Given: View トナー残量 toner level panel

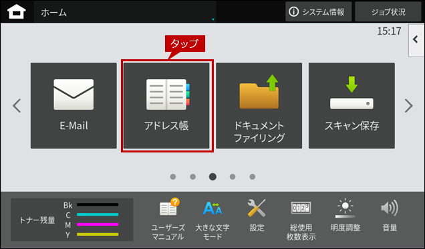Looking at the screenshot, I should [x=72, y=220].
